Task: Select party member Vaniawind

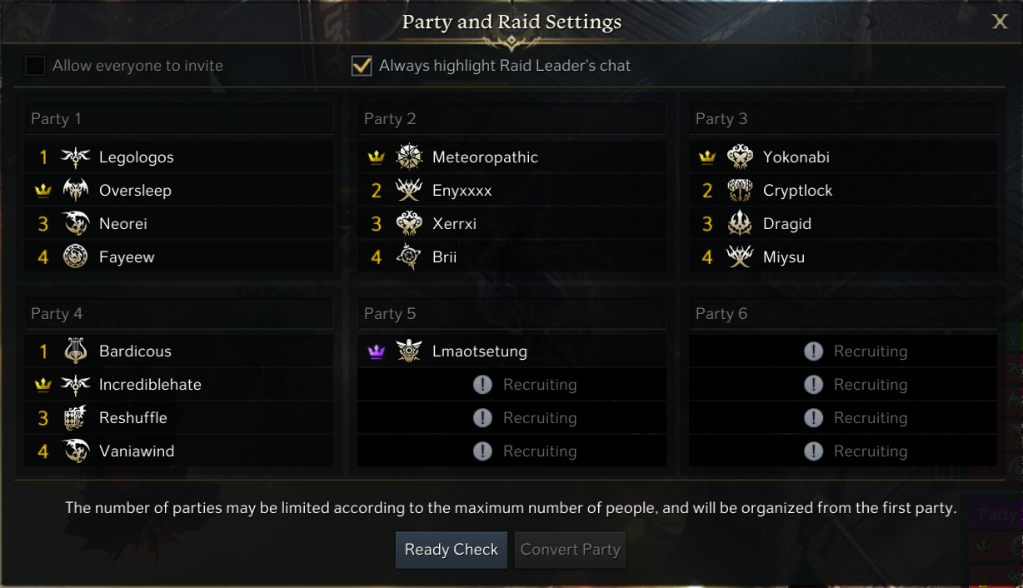Action: click(x=137, y=451)
